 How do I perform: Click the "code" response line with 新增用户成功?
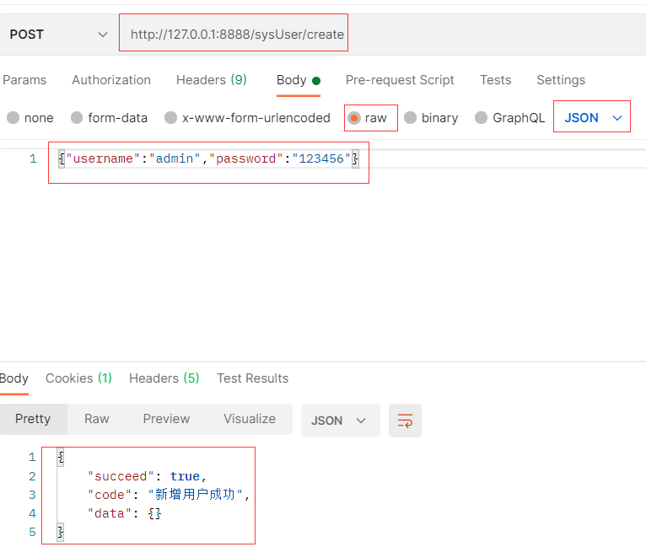coord(169,495)
